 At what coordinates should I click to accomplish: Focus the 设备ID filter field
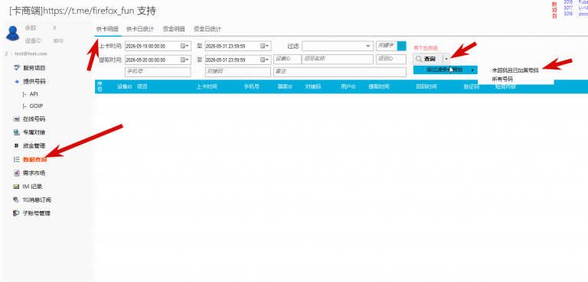(x=287, y=59)
